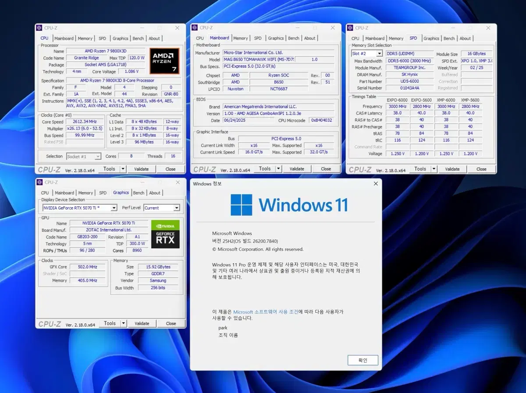Open the Tools dropdown arrow in SPD window
Viewport: 526px width, 393px height.
[x=434, y=169]
